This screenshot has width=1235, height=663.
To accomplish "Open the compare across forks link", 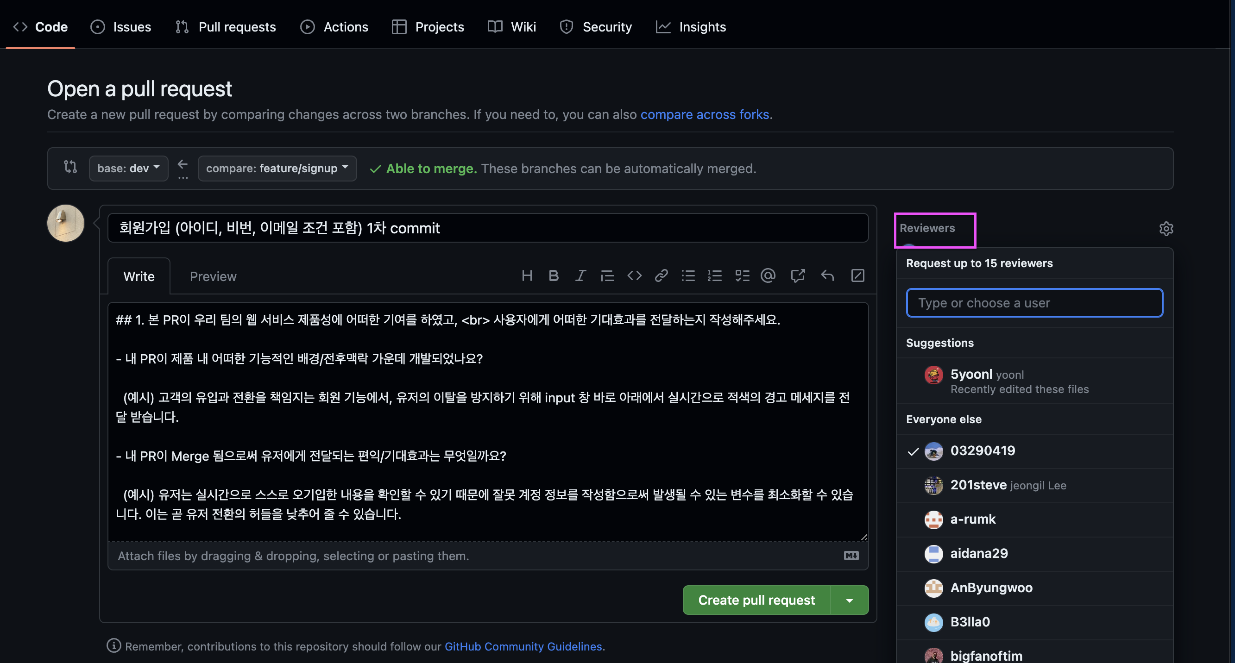I will pyautogui.click(x=705, y=114).
